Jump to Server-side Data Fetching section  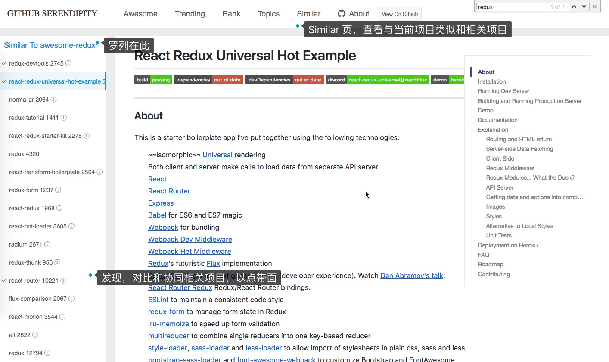[519, 149]
